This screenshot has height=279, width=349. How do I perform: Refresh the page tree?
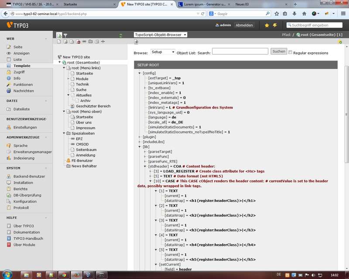121,35
